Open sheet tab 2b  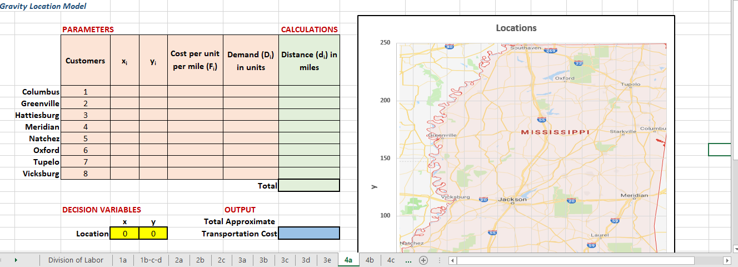[200, 260]
